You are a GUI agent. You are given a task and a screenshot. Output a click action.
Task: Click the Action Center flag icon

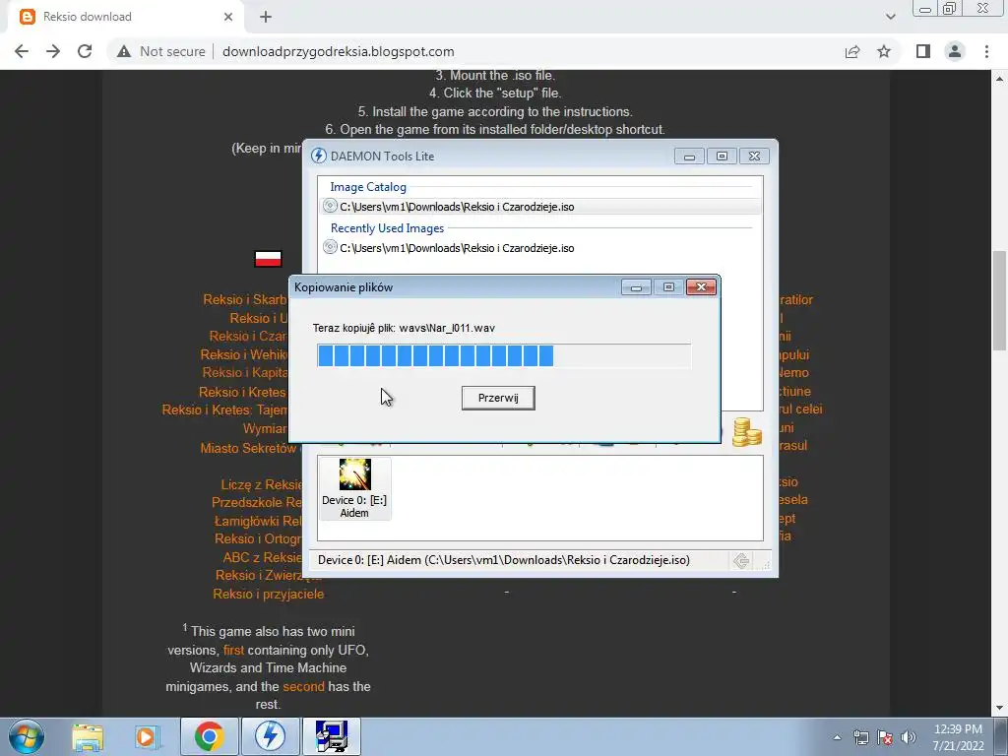(x=885, y=737)
